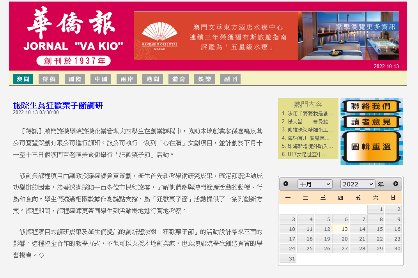
Task: Open the 體育 sports section
Action: 179,79
